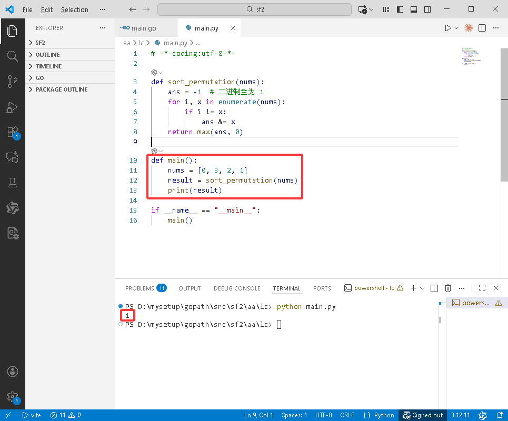Open the remote window indicator in status bar

point(8,415)
